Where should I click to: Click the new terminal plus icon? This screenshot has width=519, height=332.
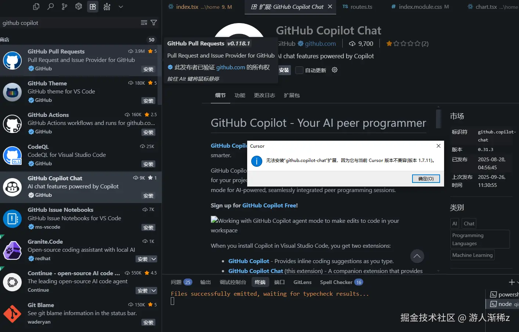point(511,282)
